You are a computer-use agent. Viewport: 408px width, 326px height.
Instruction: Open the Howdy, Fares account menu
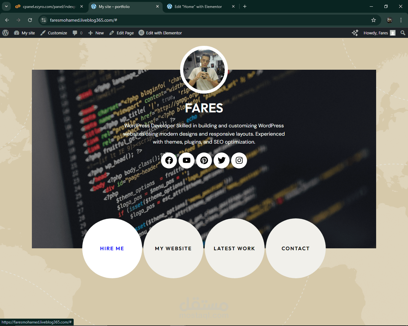coord(379,33)
